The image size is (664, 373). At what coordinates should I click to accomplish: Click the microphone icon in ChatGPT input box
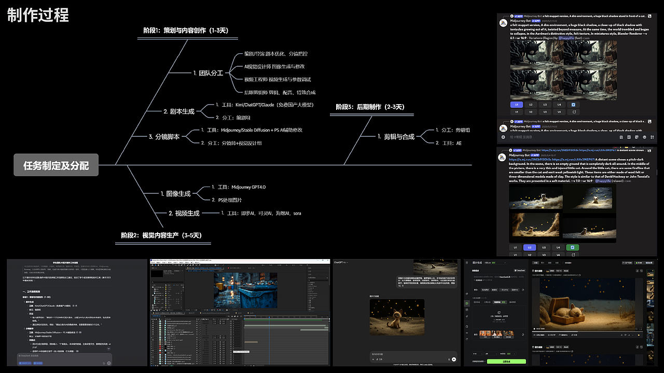448,359
